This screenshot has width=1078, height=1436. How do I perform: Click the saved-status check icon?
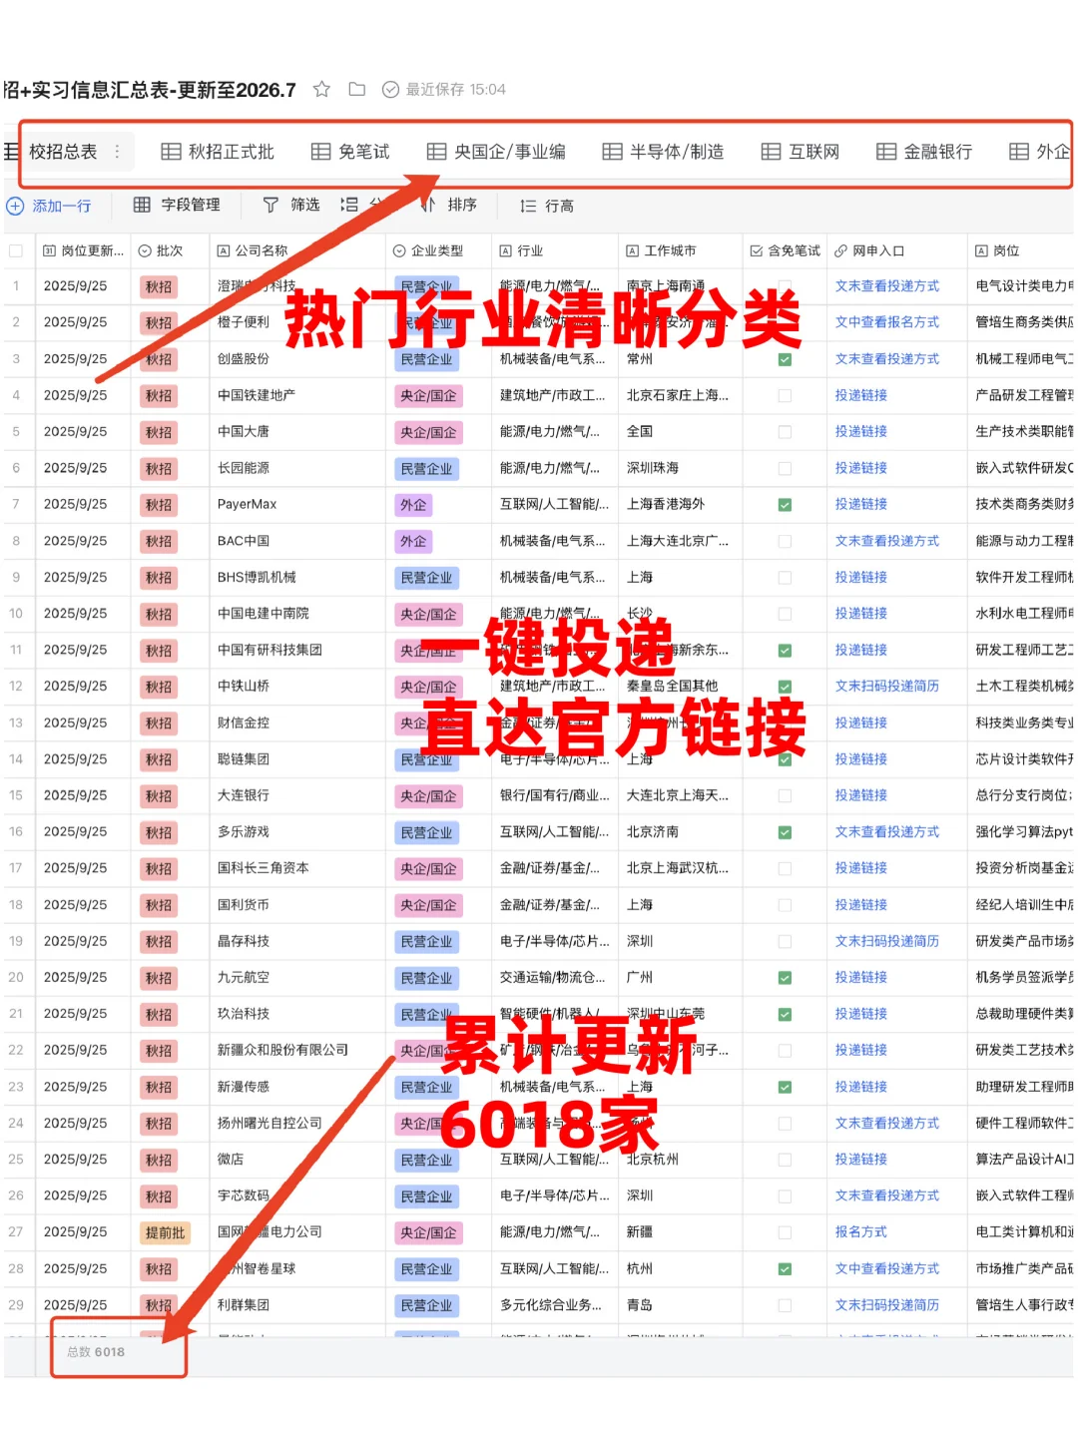pos(391,90)
